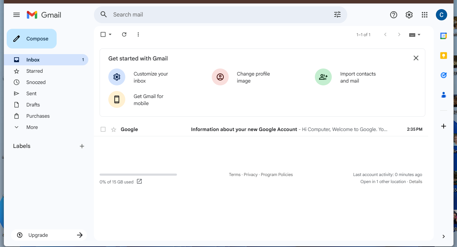
Task: Open the Google apps launcher
Action: point(424,14)
